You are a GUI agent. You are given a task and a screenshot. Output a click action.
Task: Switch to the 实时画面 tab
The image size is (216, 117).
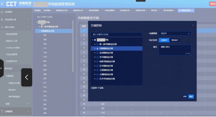click(47, 11)
